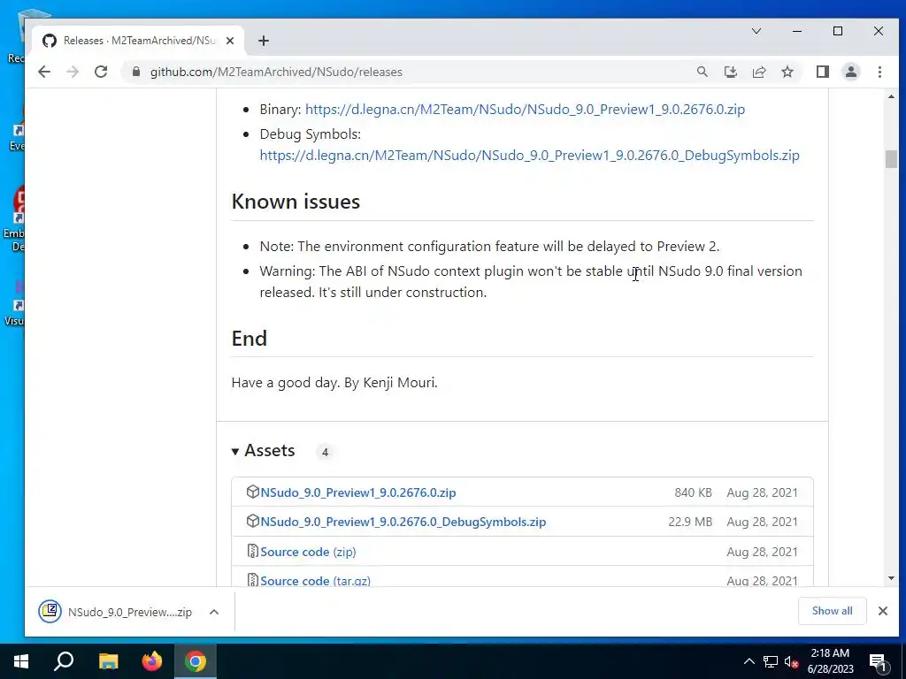Image resolution: width=906 pixels, height=679 pixels.
Task: View site info via the padlock icon
Action: point(136,72)
